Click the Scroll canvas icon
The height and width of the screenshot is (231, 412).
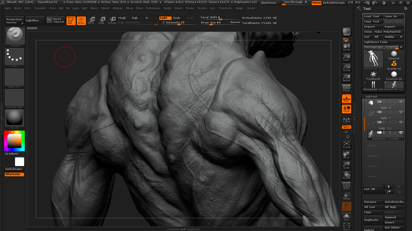click(x=346, y=47)
